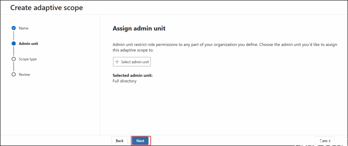The width and height of the screenshot is (348, 146).
Task: Click the Full directory value text
Action: pyautogui.click(x=124, y=81)
